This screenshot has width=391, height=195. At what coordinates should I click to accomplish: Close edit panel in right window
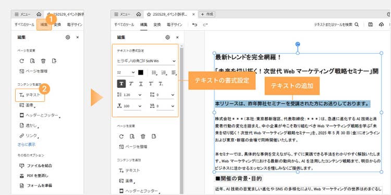[x=177, y=37]
